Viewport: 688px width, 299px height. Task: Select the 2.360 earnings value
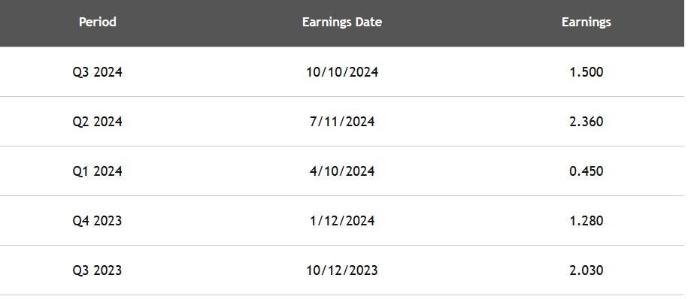click(x=586, y=122)
